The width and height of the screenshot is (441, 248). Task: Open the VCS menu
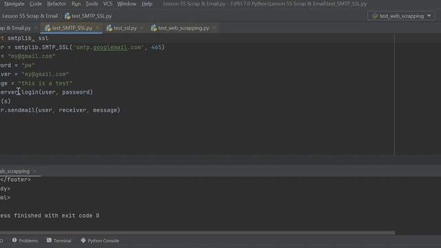(107, 3)
